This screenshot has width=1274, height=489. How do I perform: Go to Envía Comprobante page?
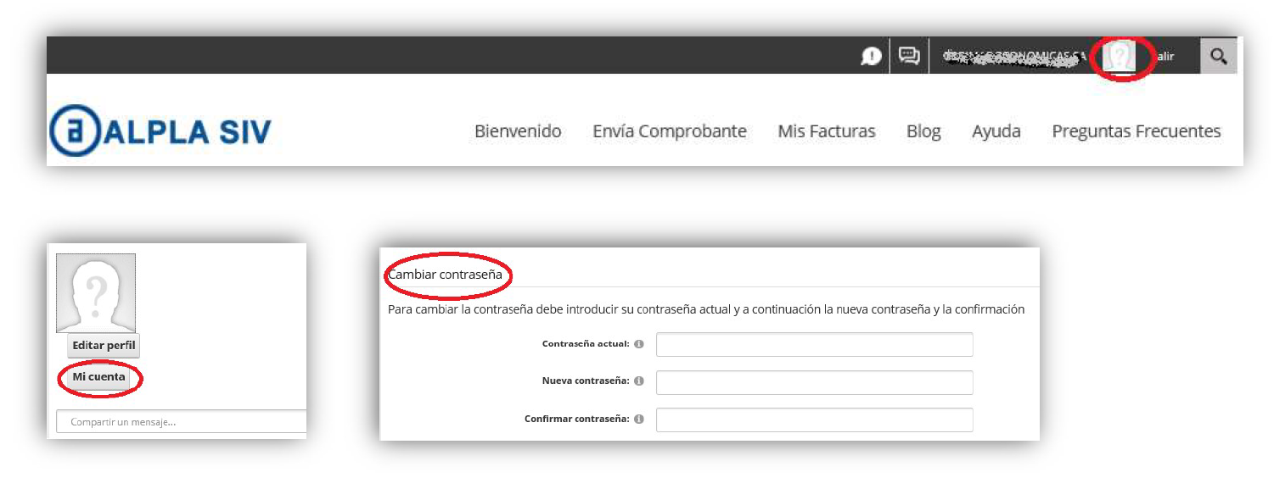tap(670, 131)
